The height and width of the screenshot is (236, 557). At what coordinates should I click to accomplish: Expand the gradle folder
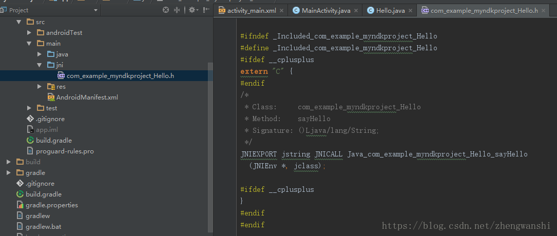(x=9, y=173)
